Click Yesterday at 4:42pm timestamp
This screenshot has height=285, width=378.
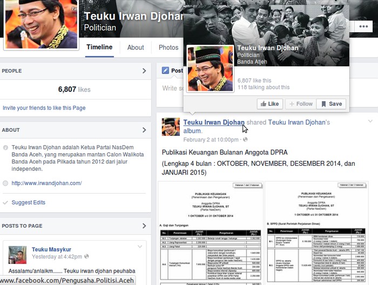click(x=57, y=256)
